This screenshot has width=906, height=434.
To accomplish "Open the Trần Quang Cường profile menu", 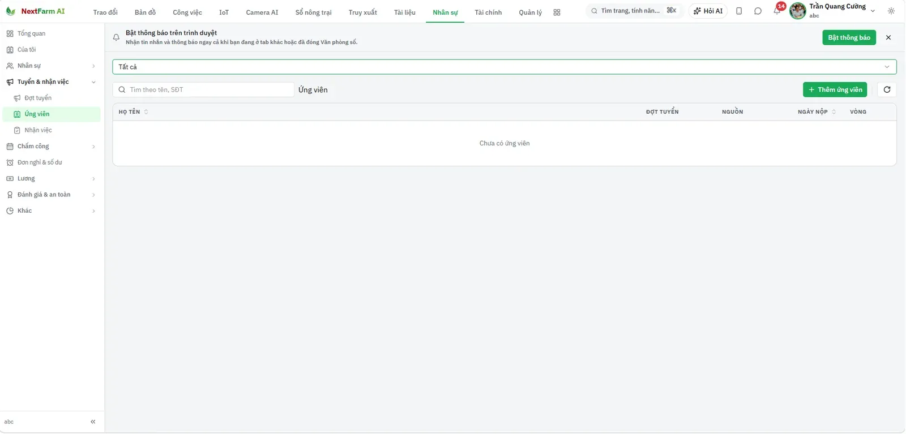I will (832, 11).
